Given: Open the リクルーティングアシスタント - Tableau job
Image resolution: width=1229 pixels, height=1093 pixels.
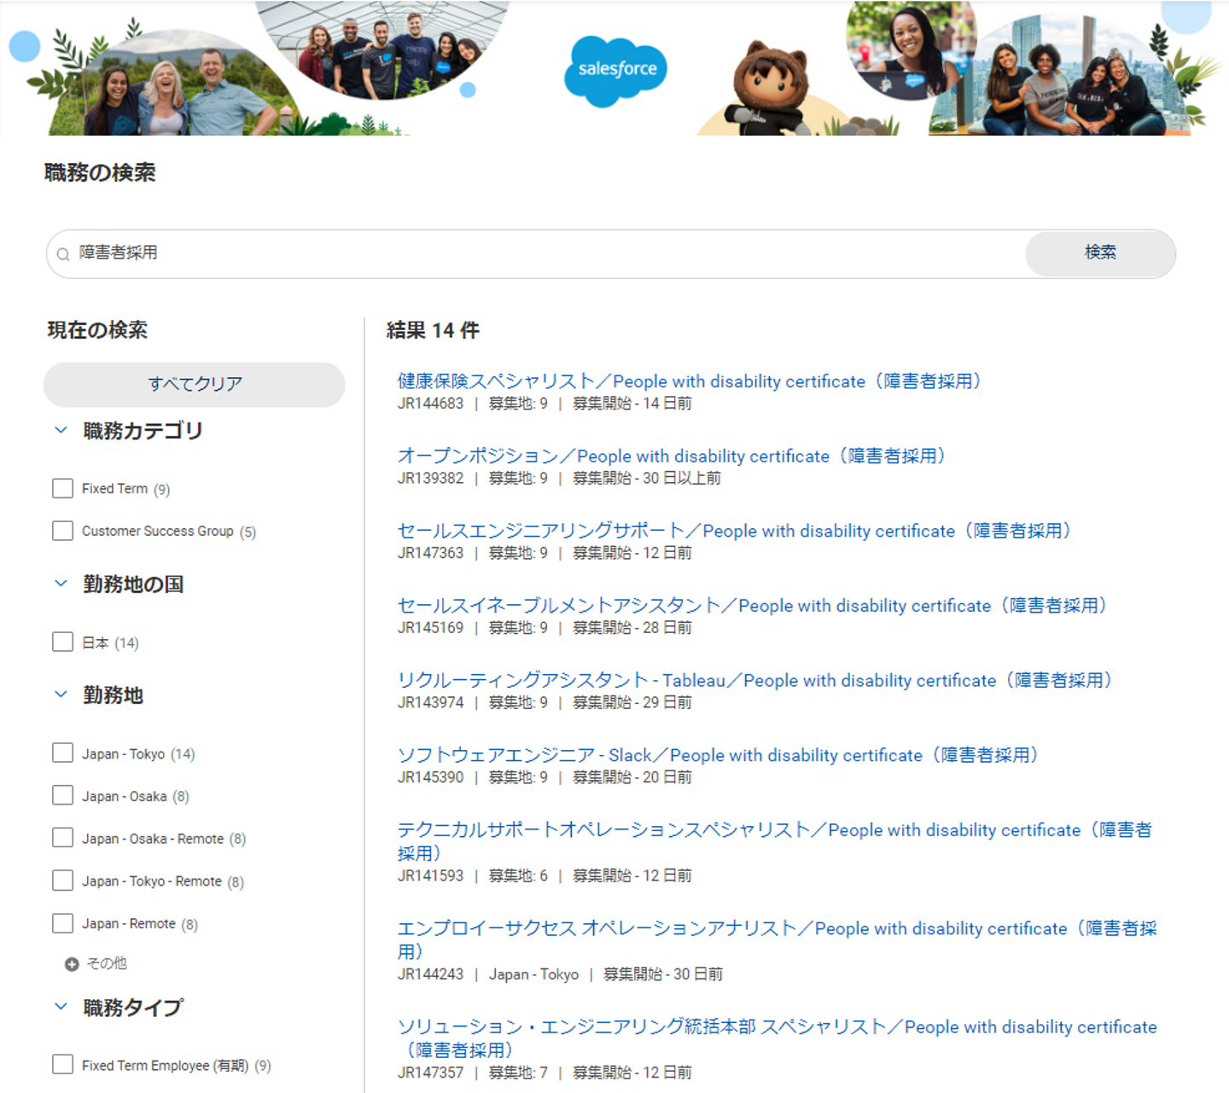Looking at the screenshot, I should [x=757, y=681].
